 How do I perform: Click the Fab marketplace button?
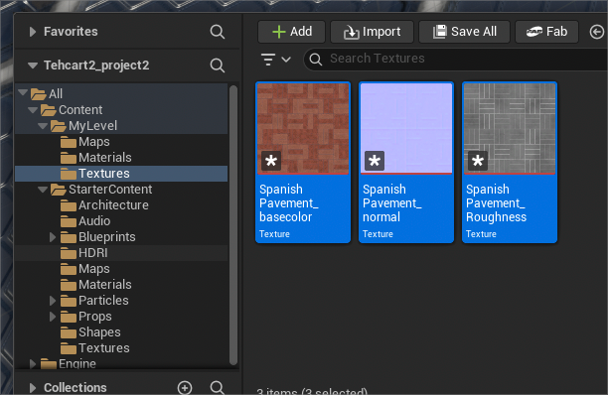546,32
